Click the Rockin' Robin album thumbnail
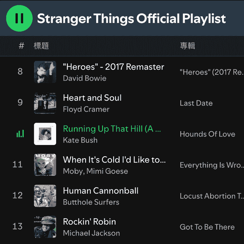Image resolution: width=244 pixels, height=244 pixels. tap(45, 227)
